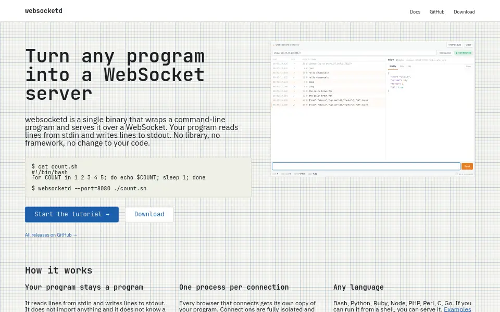Screen dimensions: 500x312
Task: Click the "$ websocketd --port=8080 ./count.sh" command
Action: point(89,188)
